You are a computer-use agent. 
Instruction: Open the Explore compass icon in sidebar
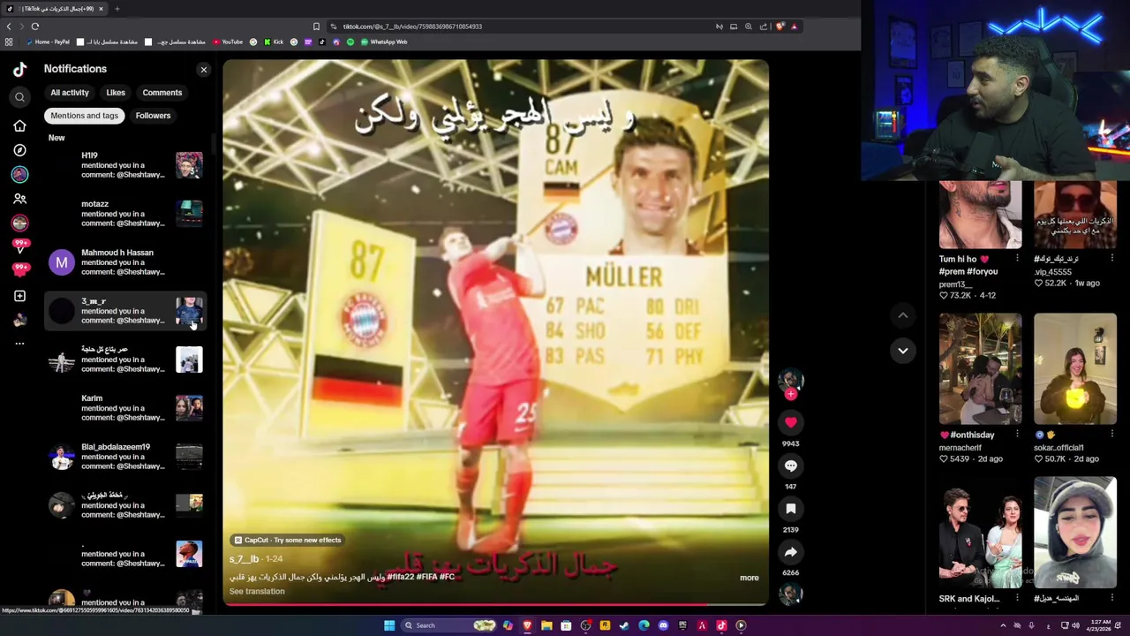19,150
